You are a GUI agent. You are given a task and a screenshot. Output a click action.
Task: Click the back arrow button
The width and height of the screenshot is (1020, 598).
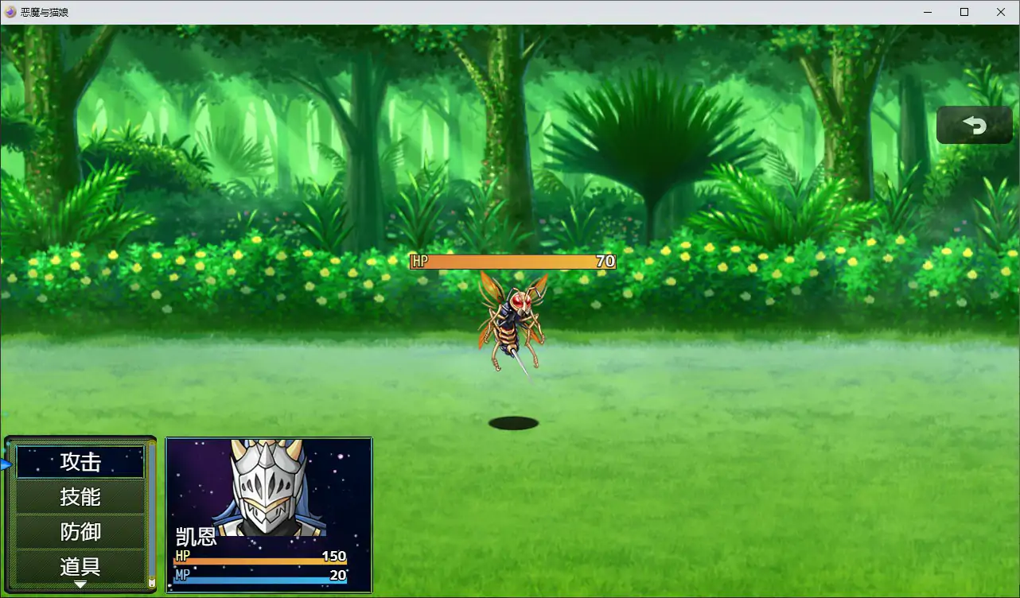[x=974, y=125]
